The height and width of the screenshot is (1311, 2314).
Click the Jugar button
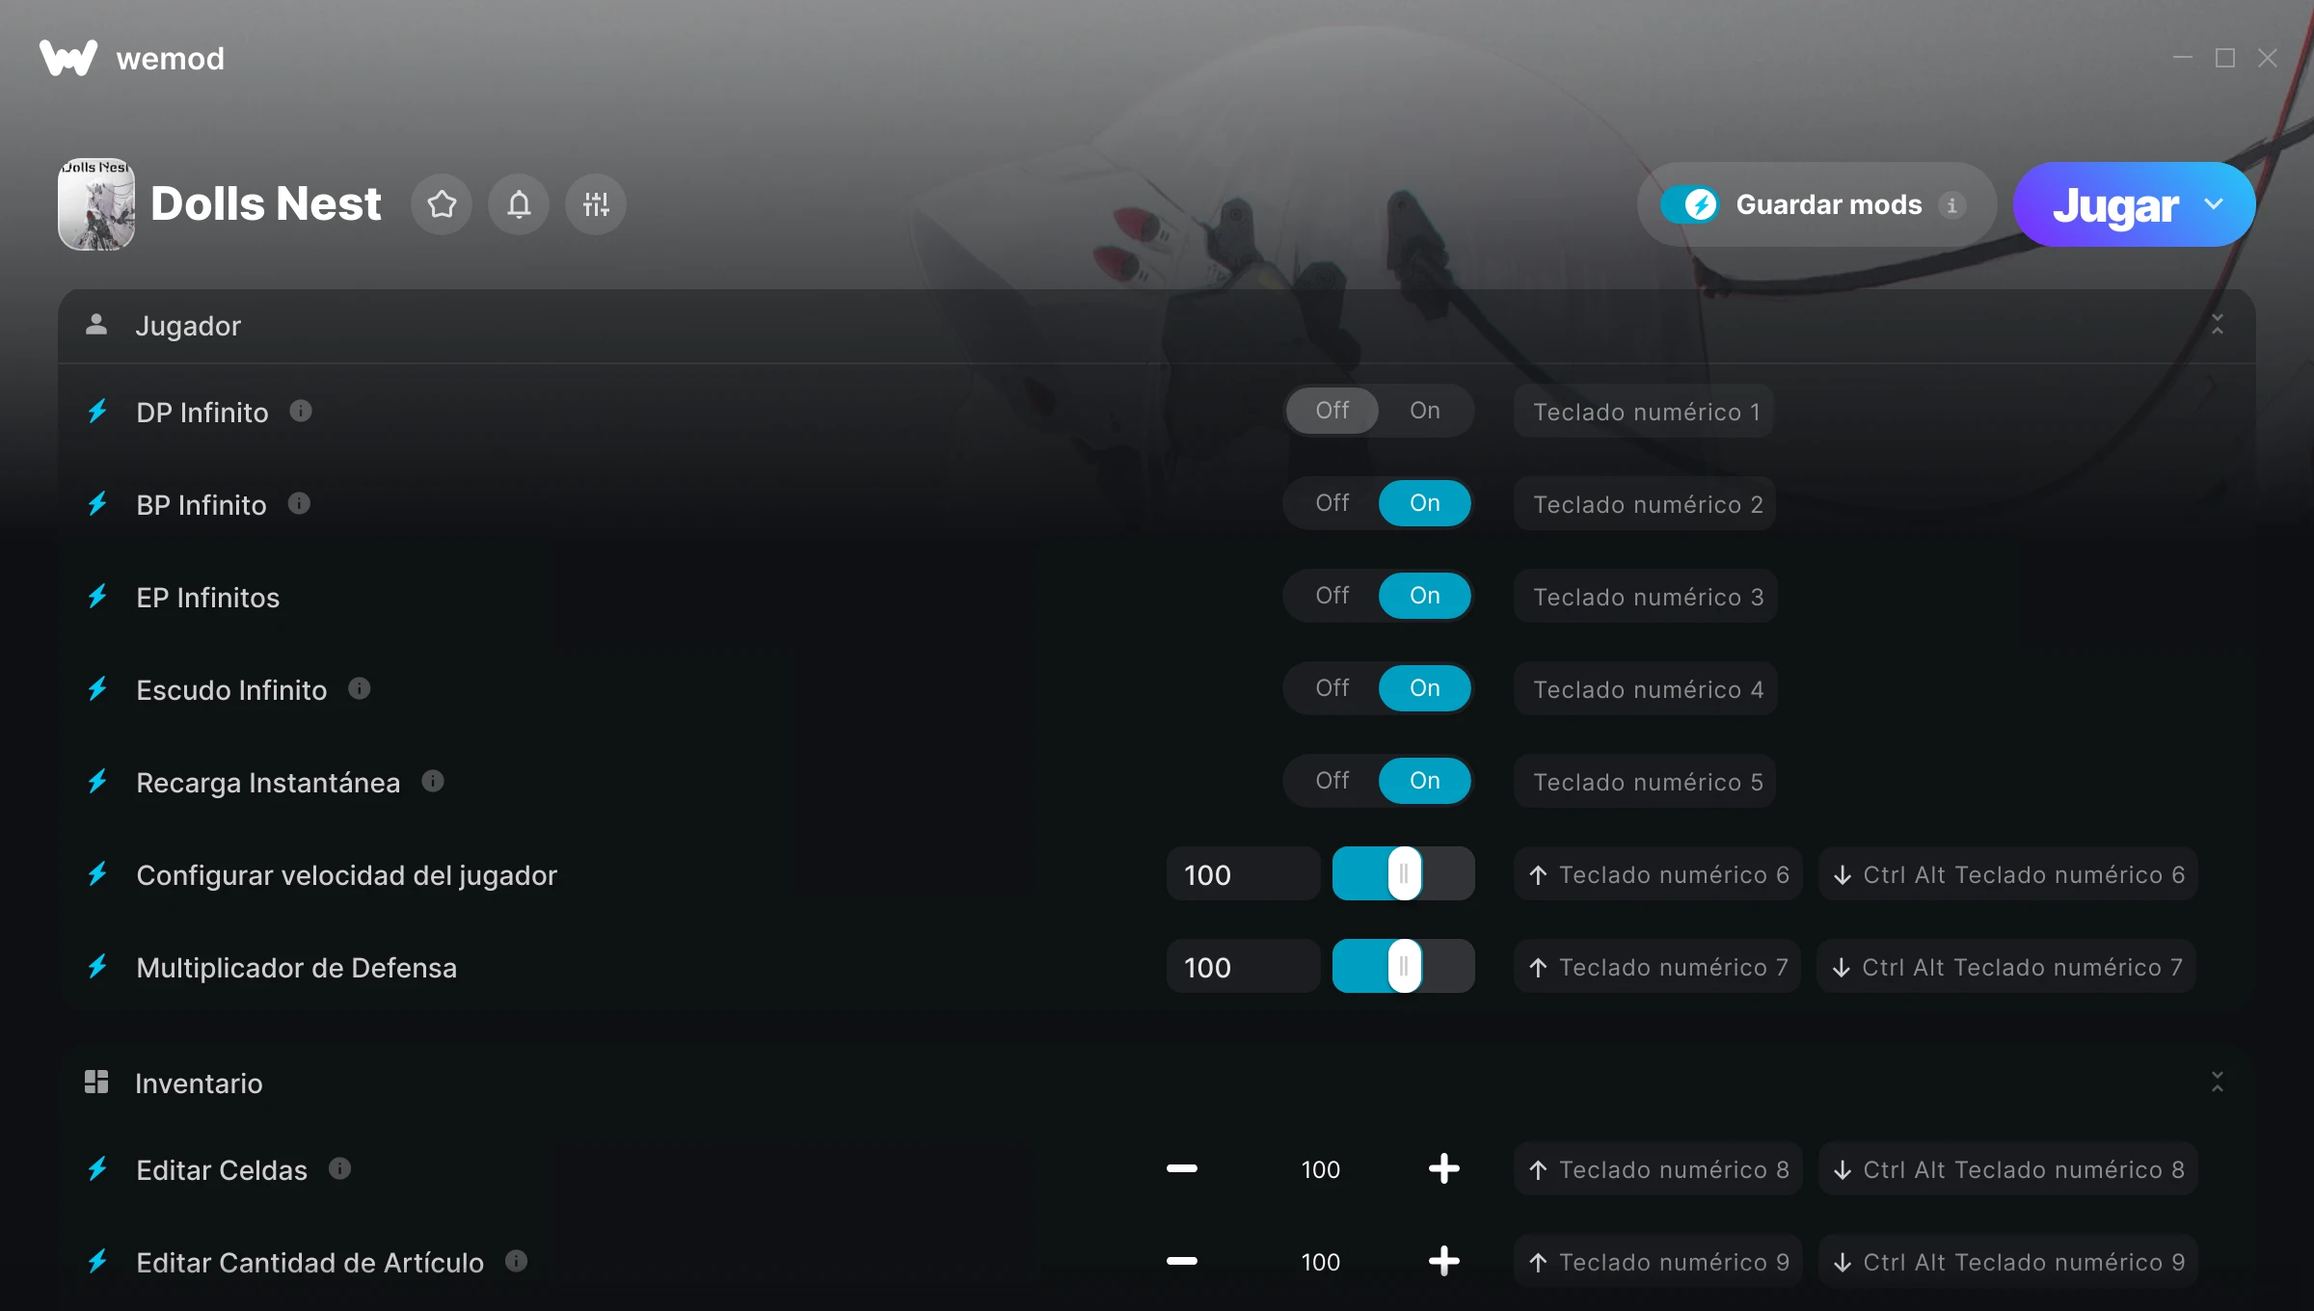(x=2115, y=205)
